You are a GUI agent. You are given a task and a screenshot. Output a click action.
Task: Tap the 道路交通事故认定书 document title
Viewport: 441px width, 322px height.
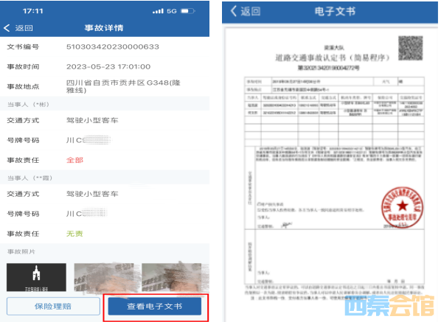click(x=332, y=58)
